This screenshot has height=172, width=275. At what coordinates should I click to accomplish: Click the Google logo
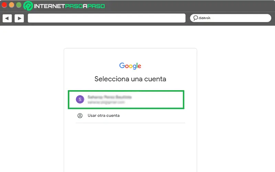[130, 66]
